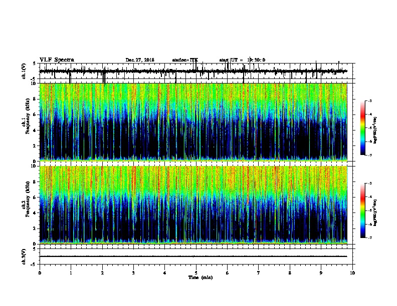Viewport: 397px width, 306px height.
Task: Click the "Time (min)" x-axis label
Action: [x=201, y=277]
